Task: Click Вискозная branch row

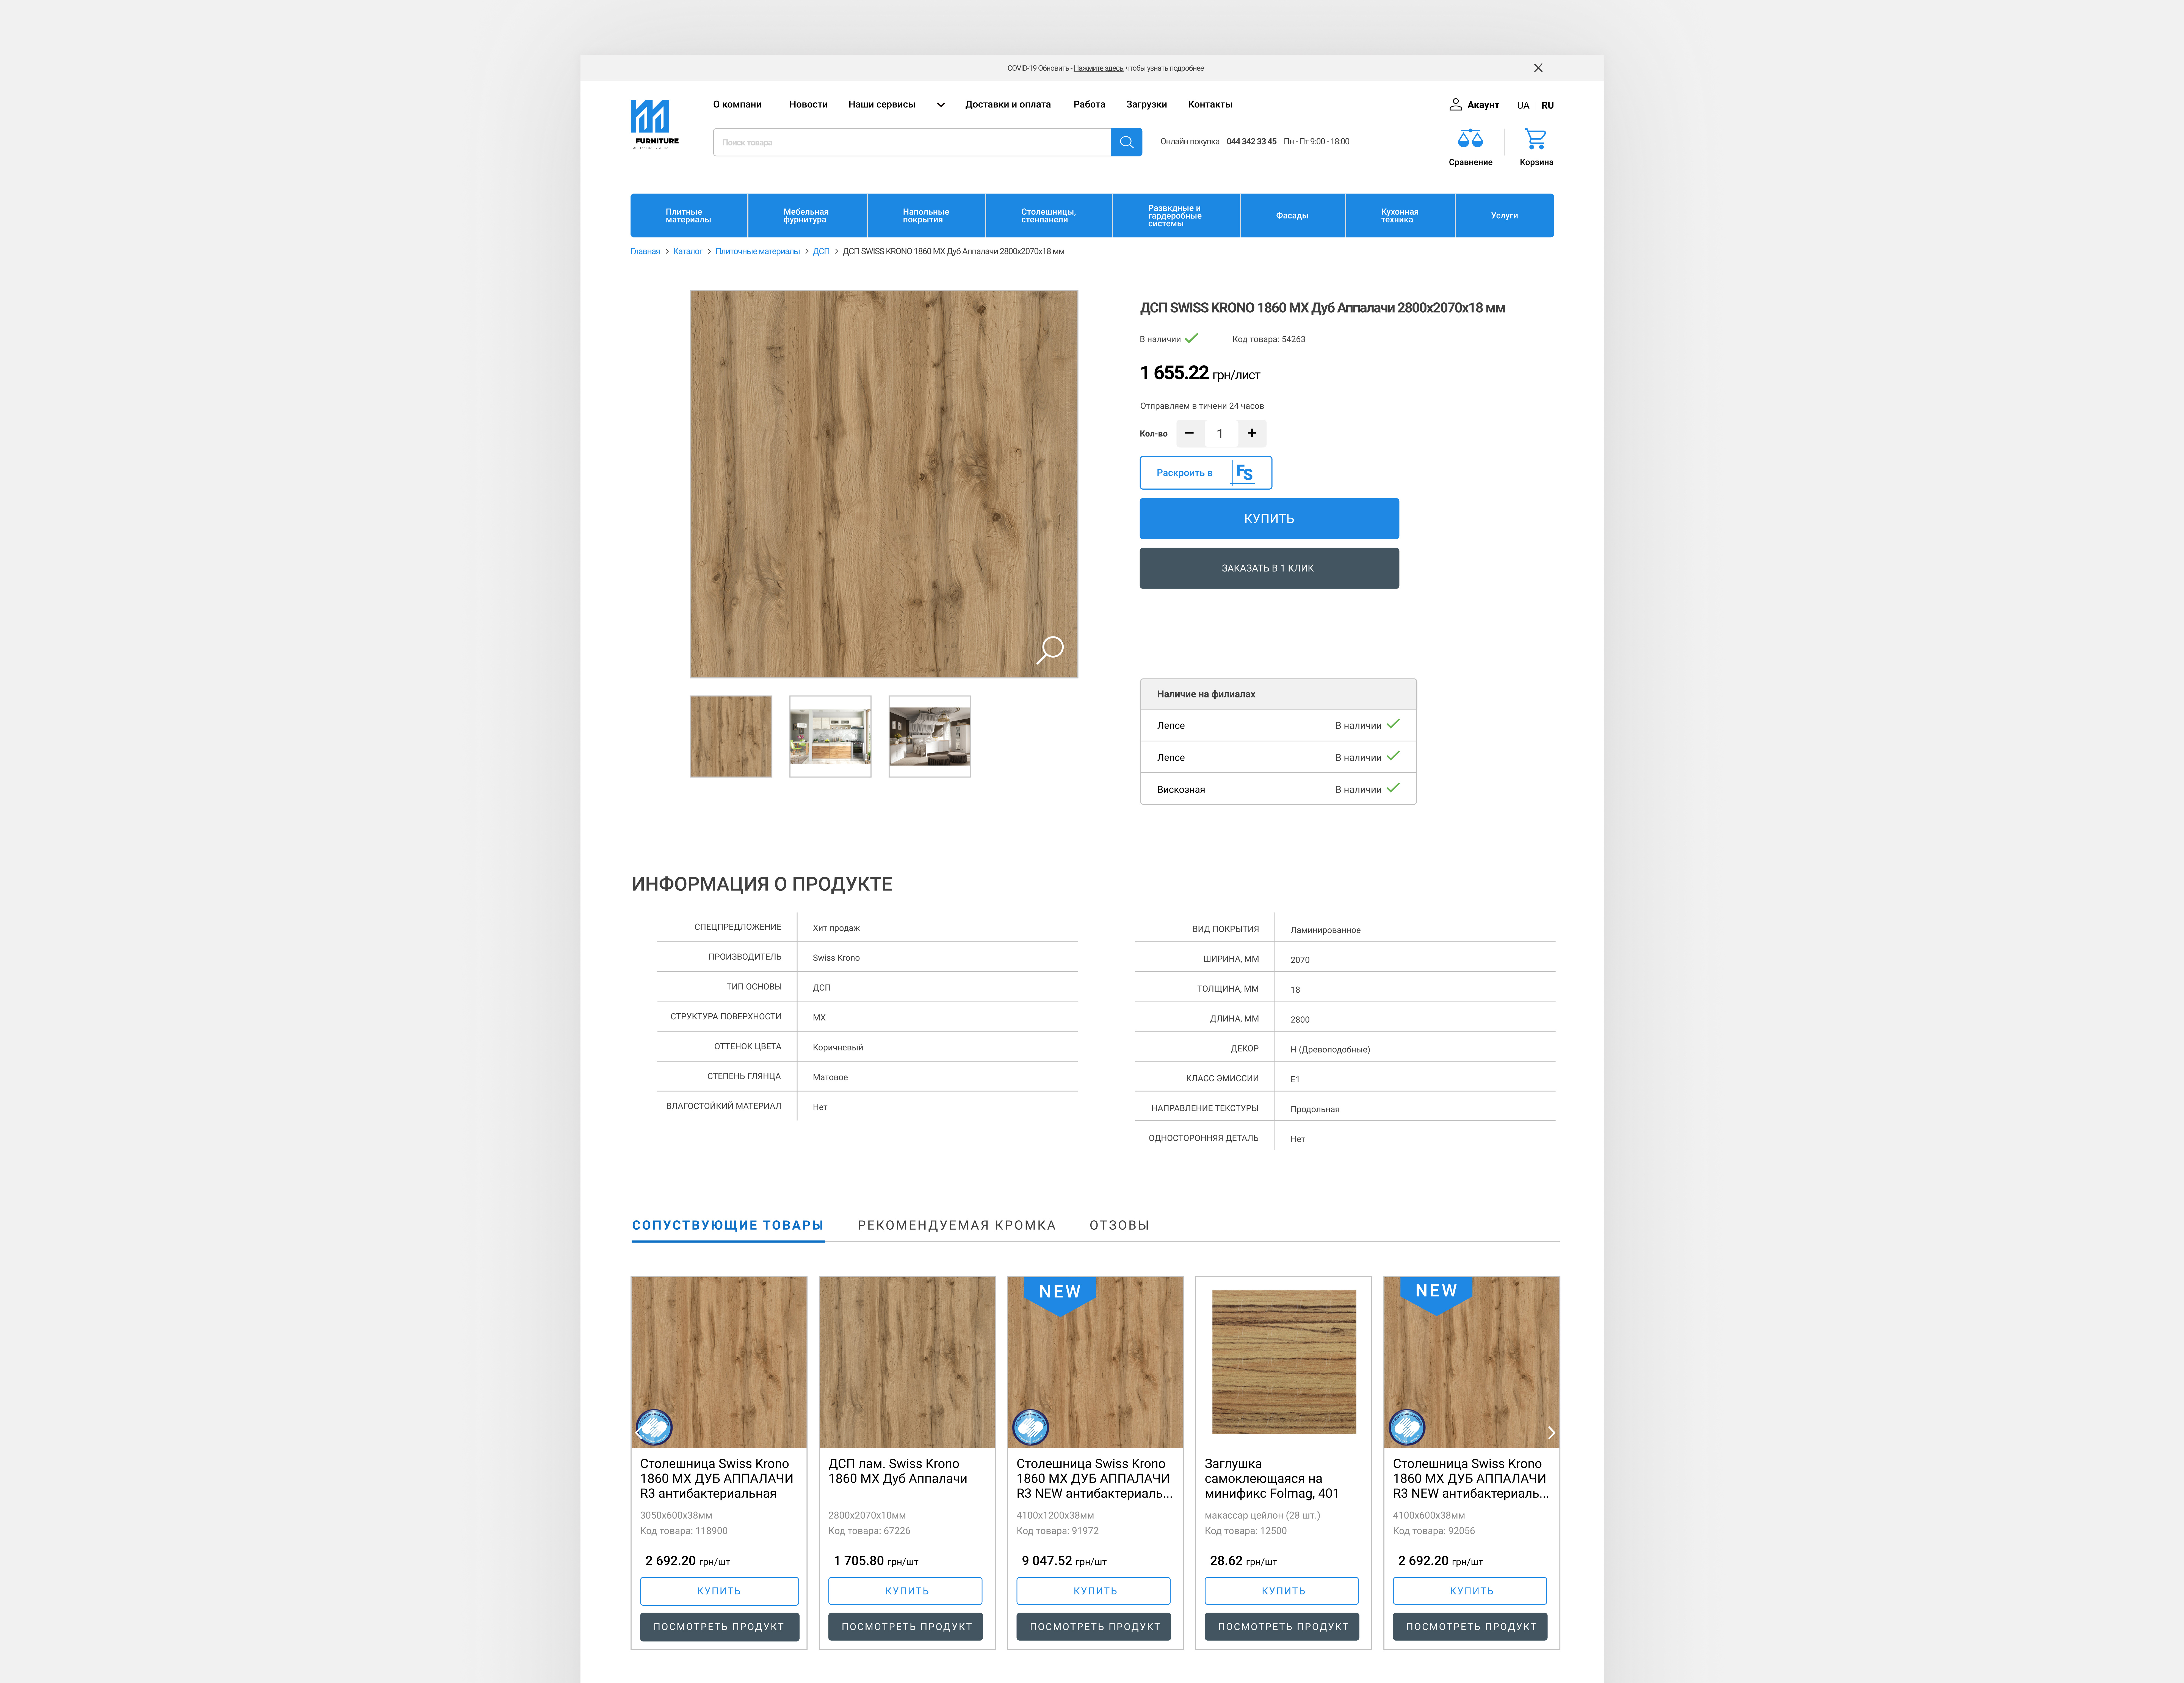Action: [x=1278, y=789]
